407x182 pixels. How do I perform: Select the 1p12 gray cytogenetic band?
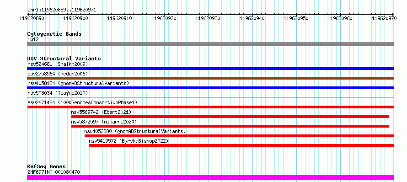210,44
